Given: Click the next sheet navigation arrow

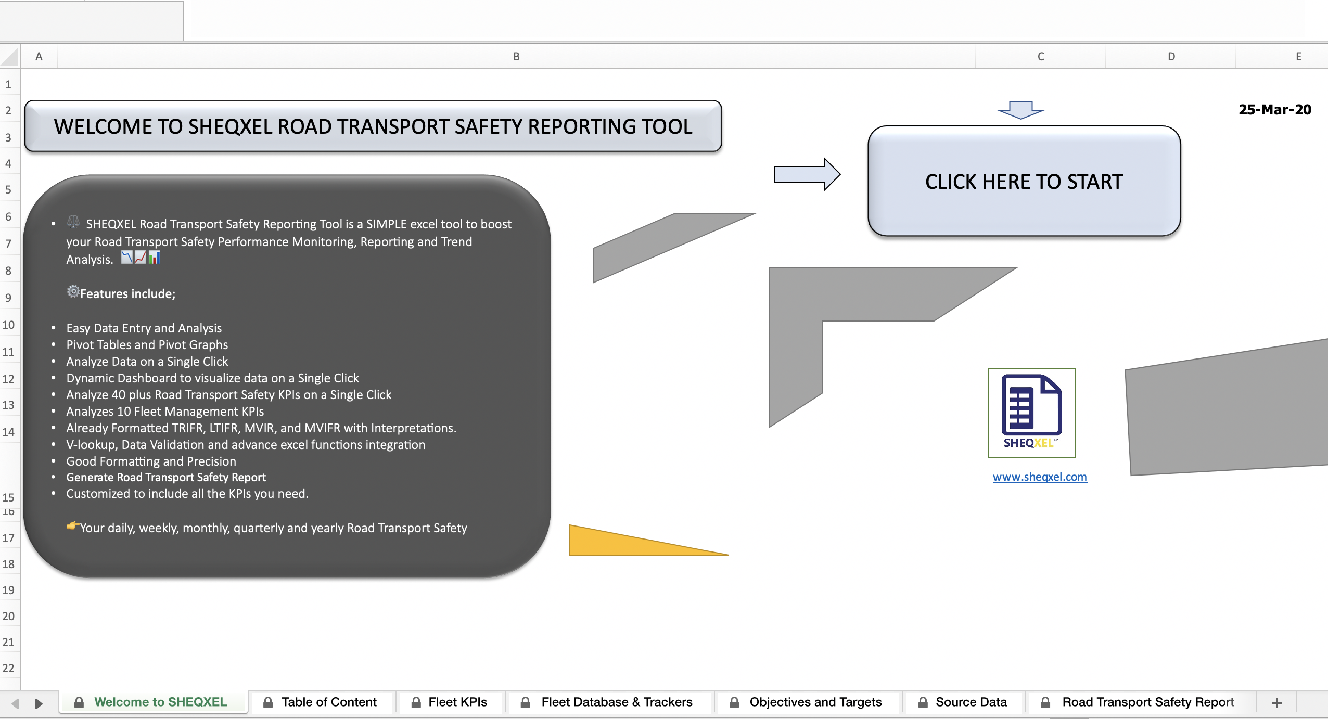Looking at the screenshot, I should (39, 703).
